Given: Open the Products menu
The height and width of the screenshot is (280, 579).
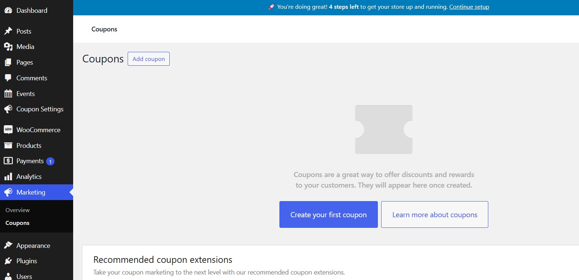Looking at the screenshot, I should (x=37, y=145).
